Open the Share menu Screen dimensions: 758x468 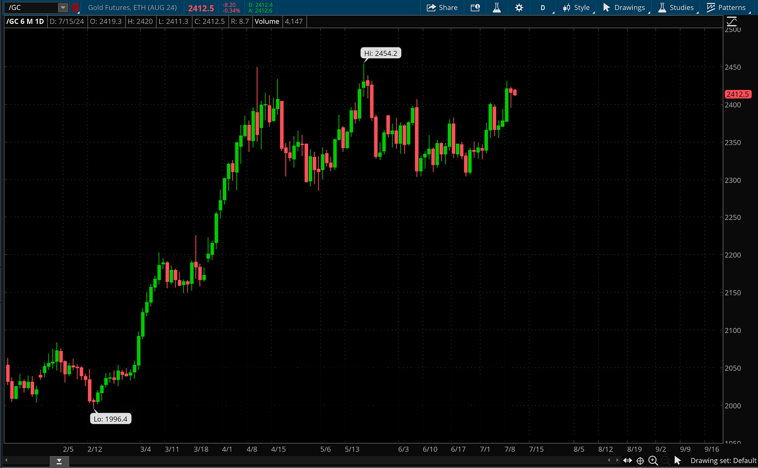click(x=442, y=8)
